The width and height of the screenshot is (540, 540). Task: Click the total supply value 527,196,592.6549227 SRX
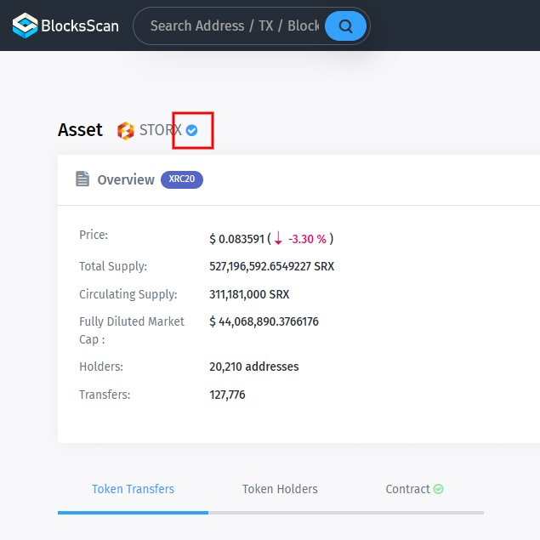coord(271,266)
